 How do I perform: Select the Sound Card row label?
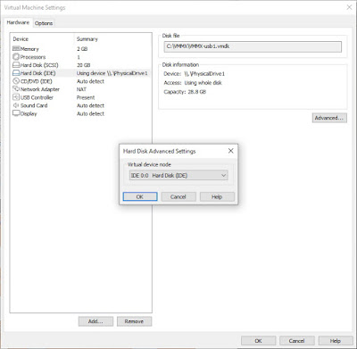(34, 105)
